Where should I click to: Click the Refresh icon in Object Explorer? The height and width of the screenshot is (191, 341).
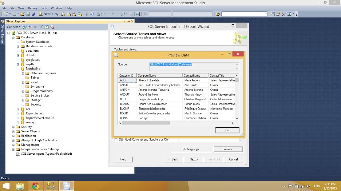point(46,27)
